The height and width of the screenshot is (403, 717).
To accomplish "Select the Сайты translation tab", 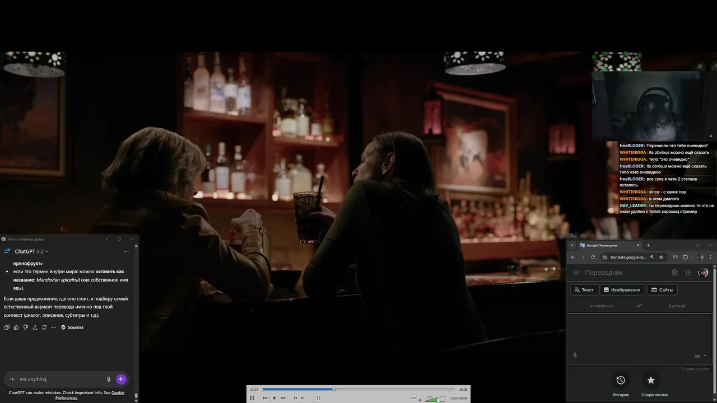I will (x=662, y=290).
